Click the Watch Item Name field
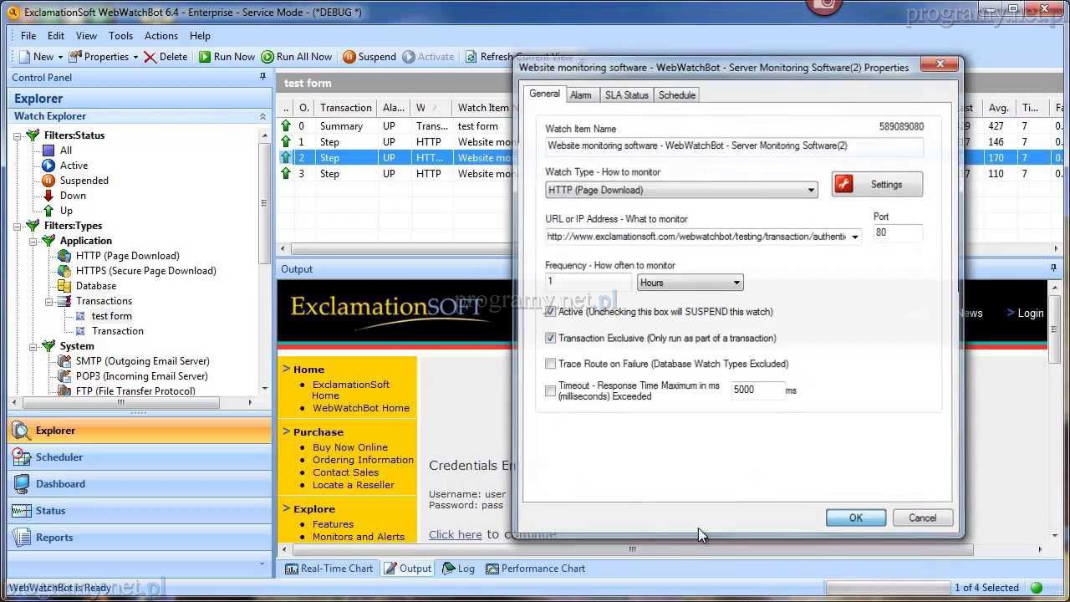Image resolution: width=1070 pixels, height=602 pixels. 734,146
